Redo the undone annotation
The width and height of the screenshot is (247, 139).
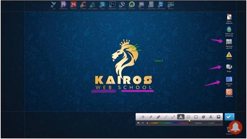142,123
